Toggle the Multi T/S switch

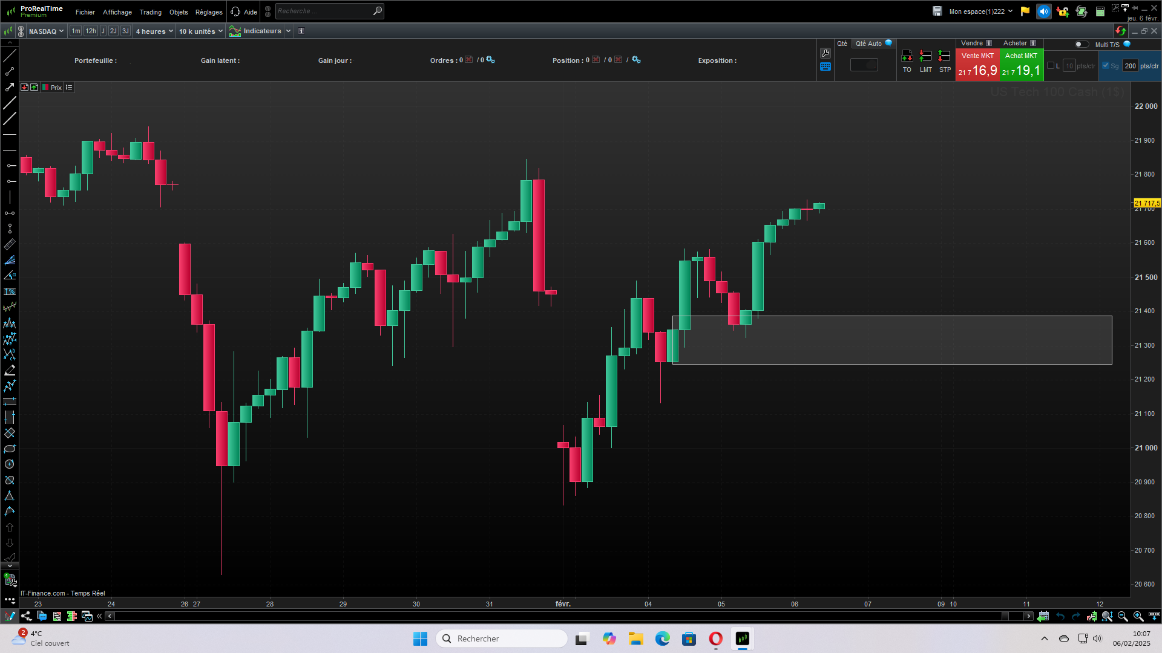1081,44
